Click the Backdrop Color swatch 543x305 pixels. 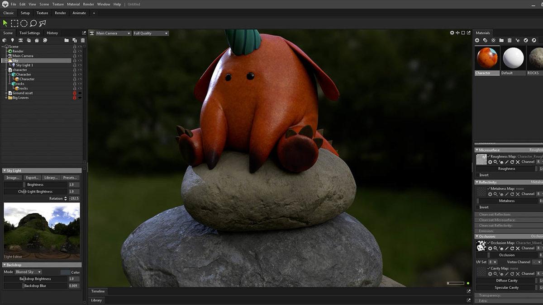(x=65, y=272)
